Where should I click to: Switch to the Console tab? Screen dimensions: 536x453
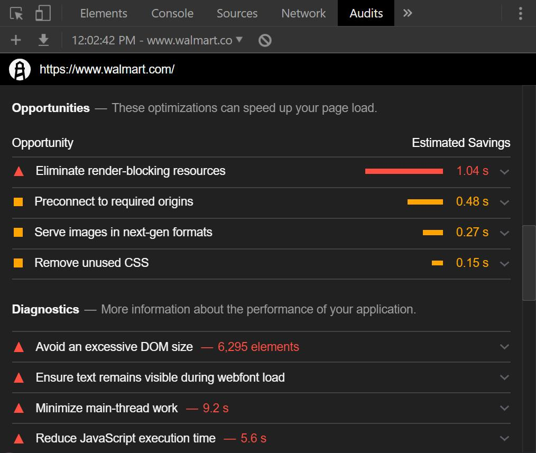172,13
